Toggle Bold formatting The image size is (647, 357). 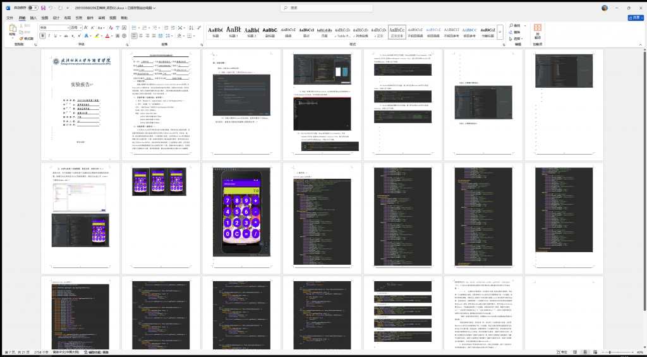42,36
